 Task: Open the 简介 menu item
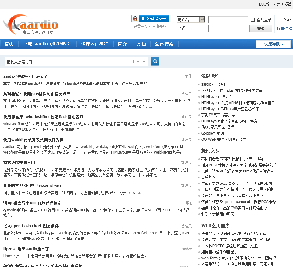122,44
